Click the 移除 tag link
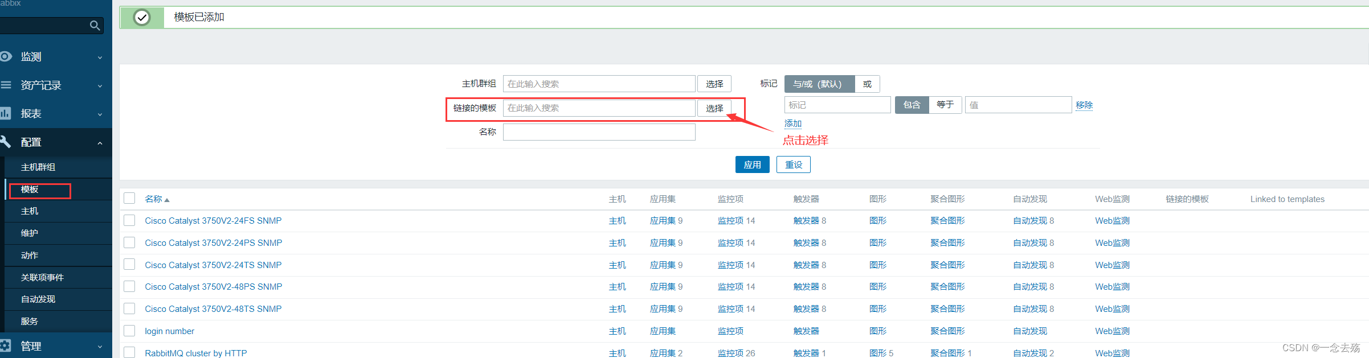The width and height of the screenshot is (1369, 358). [x=1084, y=105]
